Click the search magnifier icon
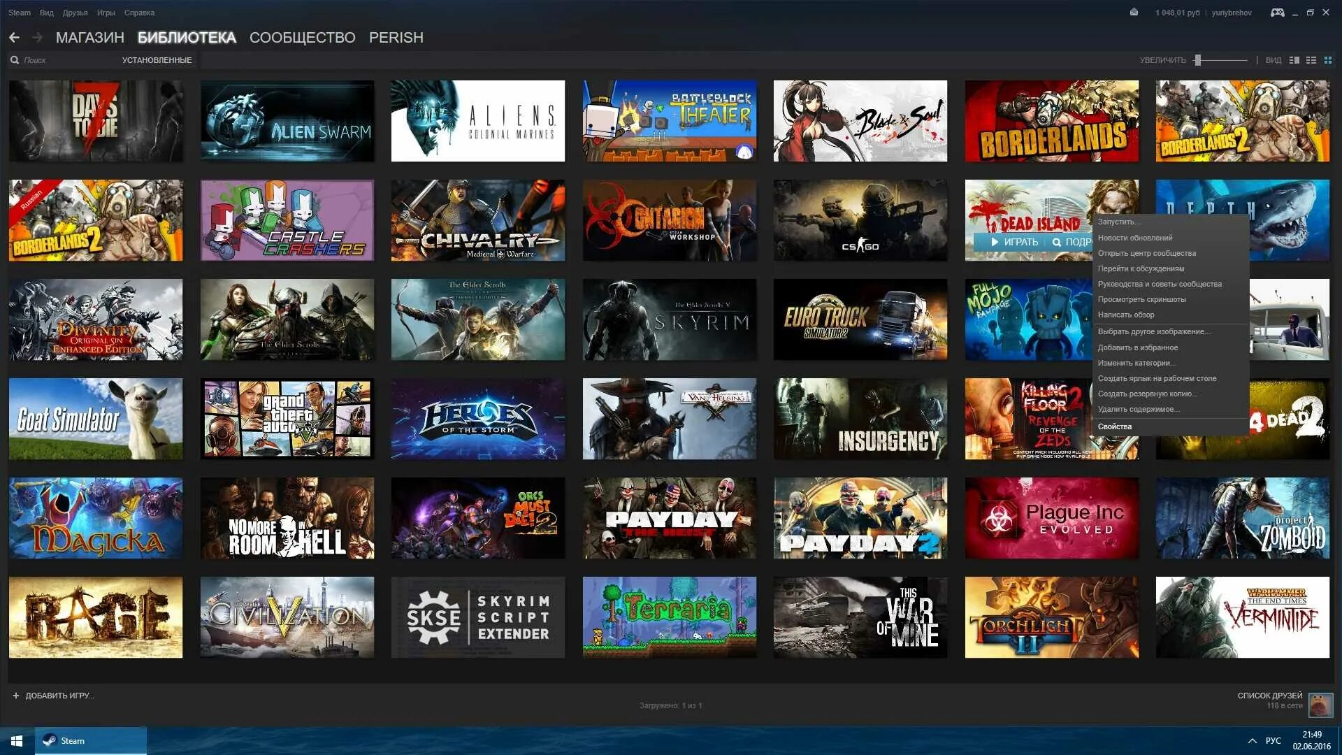Image resolution: width=1342 pixels, height=755 pixels. click(x=15, y=60)
